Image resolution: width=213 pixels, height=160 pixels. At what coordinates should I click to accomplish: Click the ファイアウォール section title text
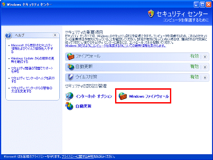click(x=88, y=56)
